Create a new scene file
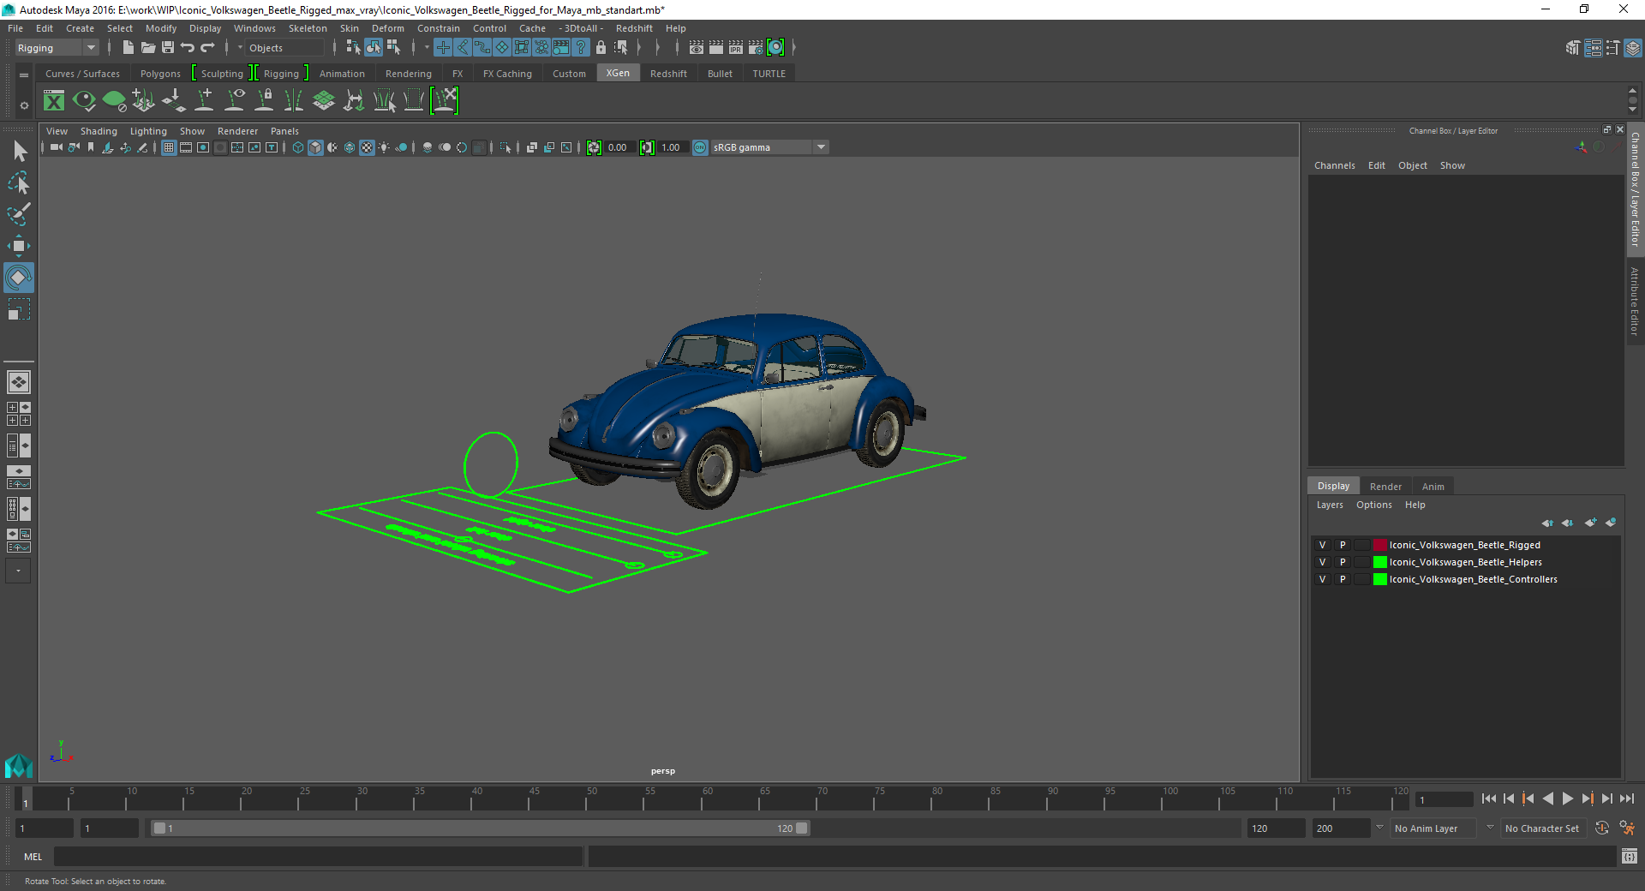This screenshot has width=1645, height=891. [x=128, y=48]
